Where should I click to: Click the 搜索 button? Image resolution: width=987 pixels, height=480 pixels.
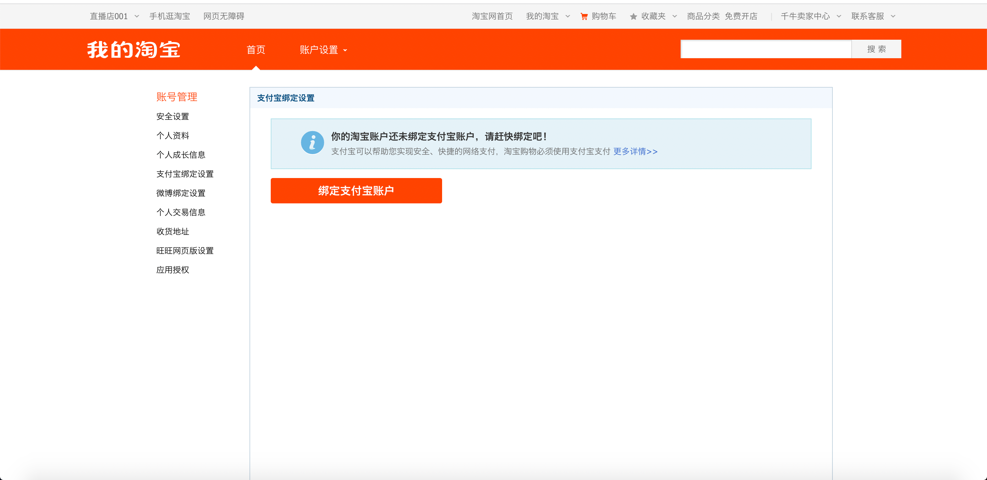(x=876, y=49)
